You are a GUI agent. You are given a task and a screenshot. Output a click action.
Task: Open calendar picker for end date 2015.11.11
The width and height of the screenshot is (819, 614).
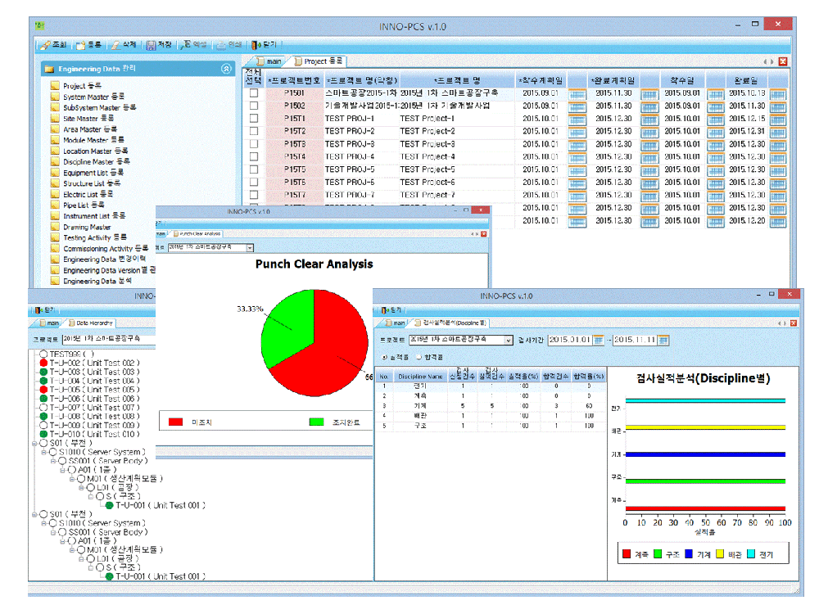663,340
